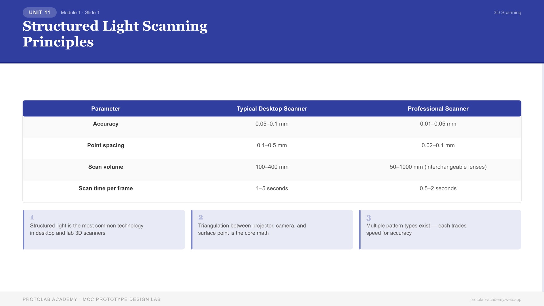This screenshot has width=544, height=306.
Task: Open the protolab-academy.web.app link
Action: click(x=496, y=299)
